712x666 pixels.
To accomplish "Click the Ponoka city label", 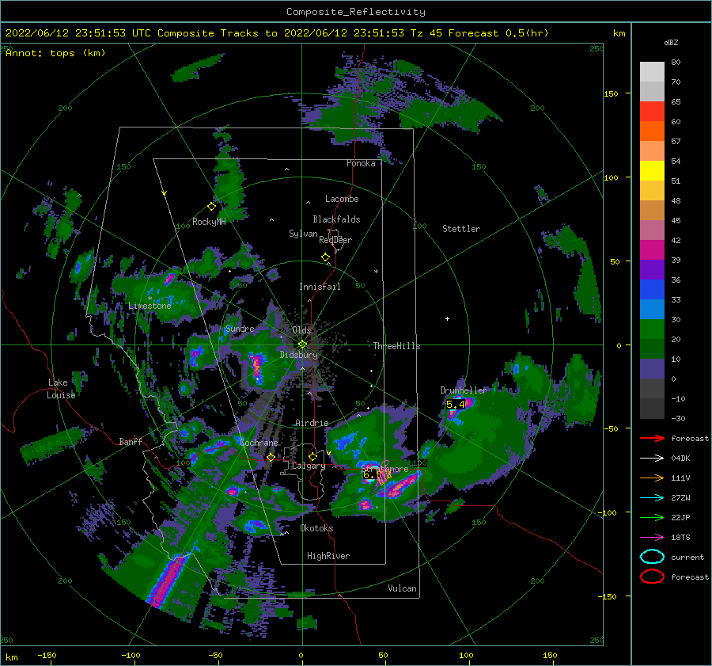I will (361, 163).
